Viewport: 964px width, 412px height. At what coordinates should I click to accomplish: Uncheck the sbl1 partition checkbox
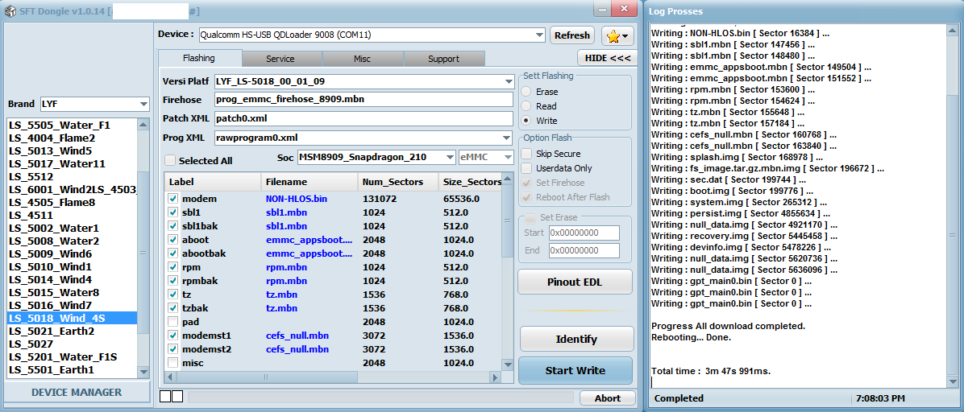point(172,212)
